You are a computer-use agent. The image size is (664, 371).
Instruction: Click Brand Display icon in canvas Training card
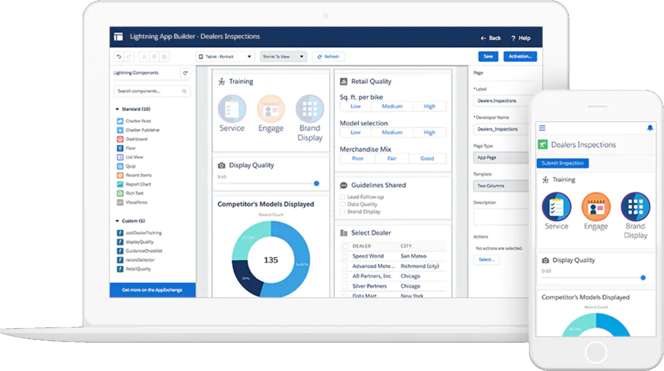(309, 109)
